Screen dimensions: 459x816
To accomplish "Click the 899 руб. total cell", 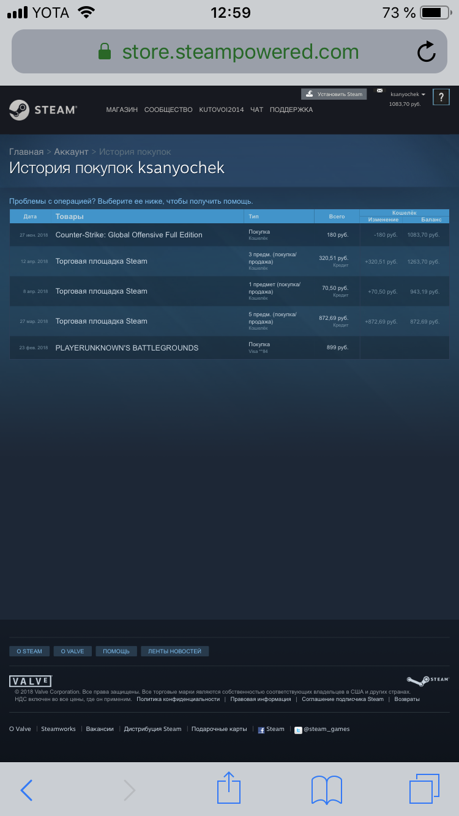I will tap(337, 347).
